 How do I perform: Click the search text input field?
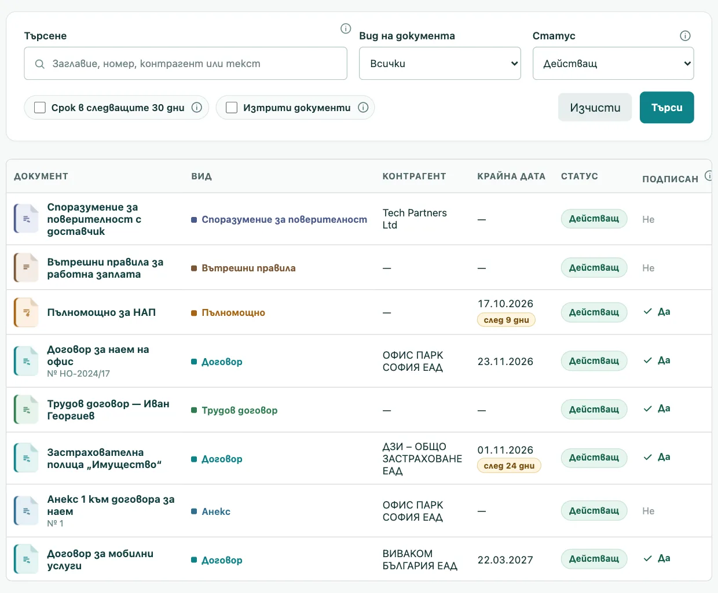tap(185, 64)
